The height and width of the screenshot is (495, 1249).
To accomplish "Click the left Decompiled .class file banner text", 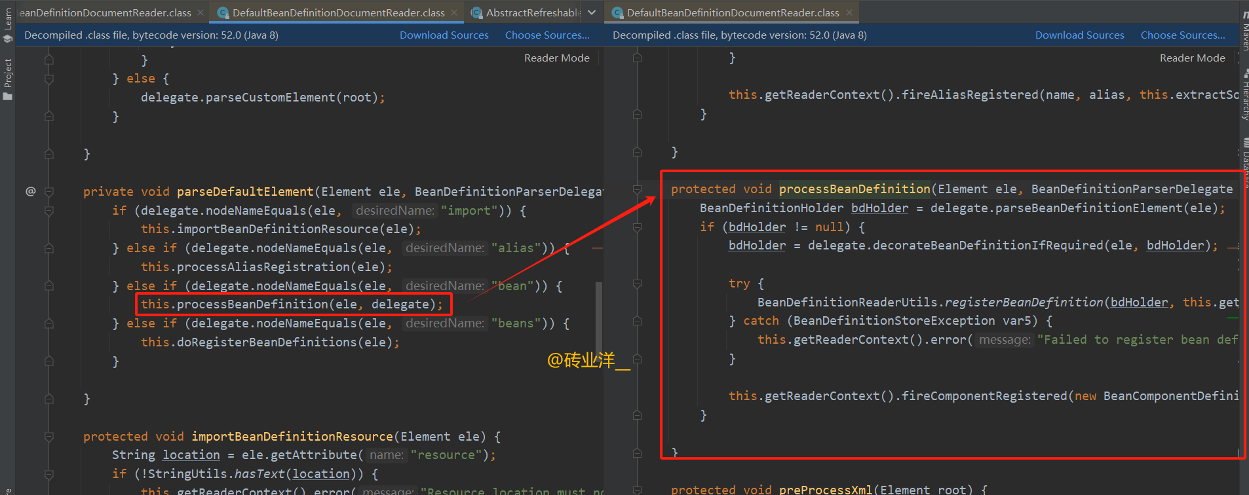I will (151, 35).
